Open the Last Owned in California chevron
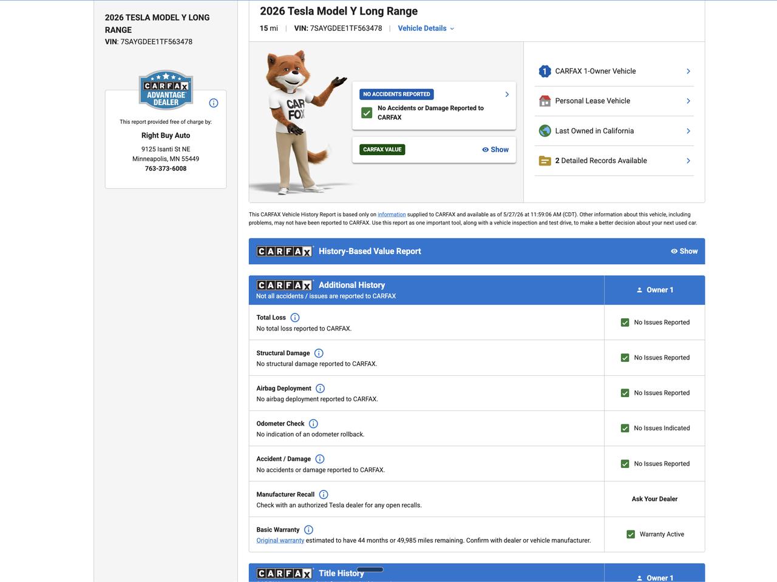The height and width of the screenshot is (582, 777). point(688,131)
